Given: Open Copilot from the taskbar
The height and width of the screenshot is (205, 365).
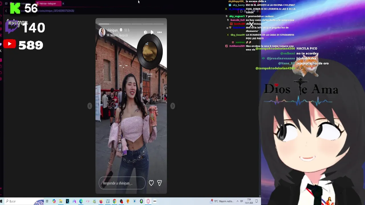Looking at the screenshot, I should (x=54, y=201).
